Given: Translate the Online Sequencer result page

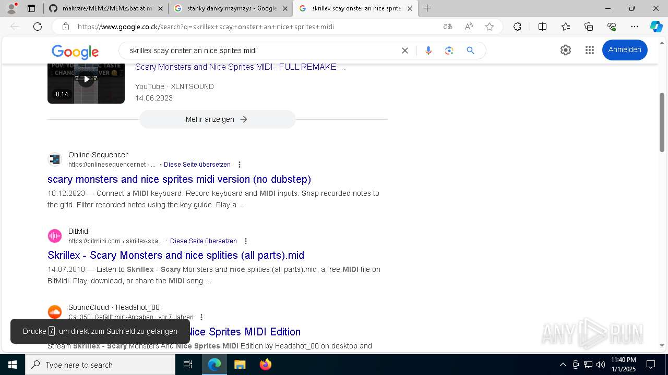Looking at the screenshot, I should tap(197, 165).
